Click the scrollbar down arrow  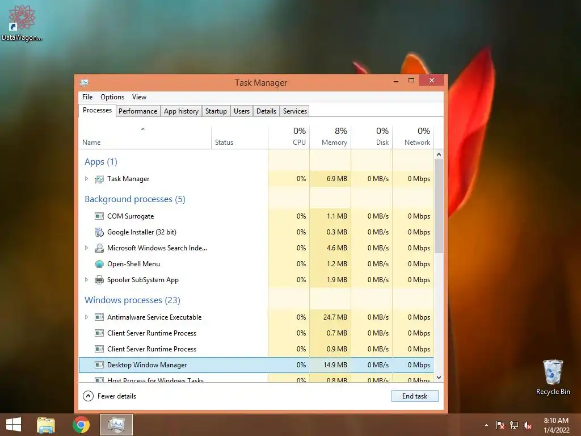pyautogui.click(x=439, y=378)
